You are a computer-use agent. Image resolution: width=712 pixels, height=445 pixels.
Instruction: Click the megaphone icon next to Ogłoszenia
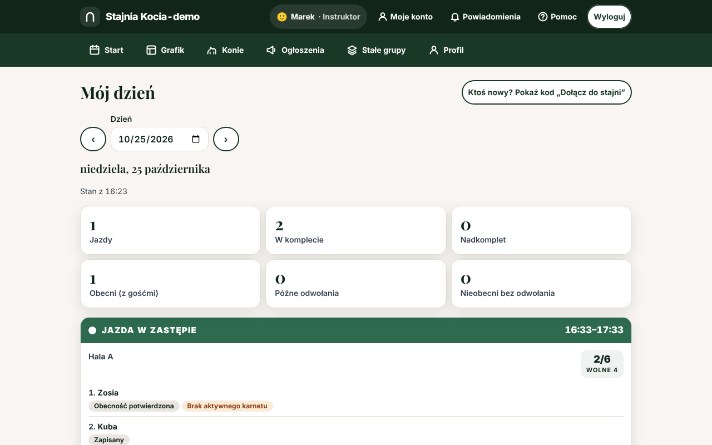tap(271, 50)
